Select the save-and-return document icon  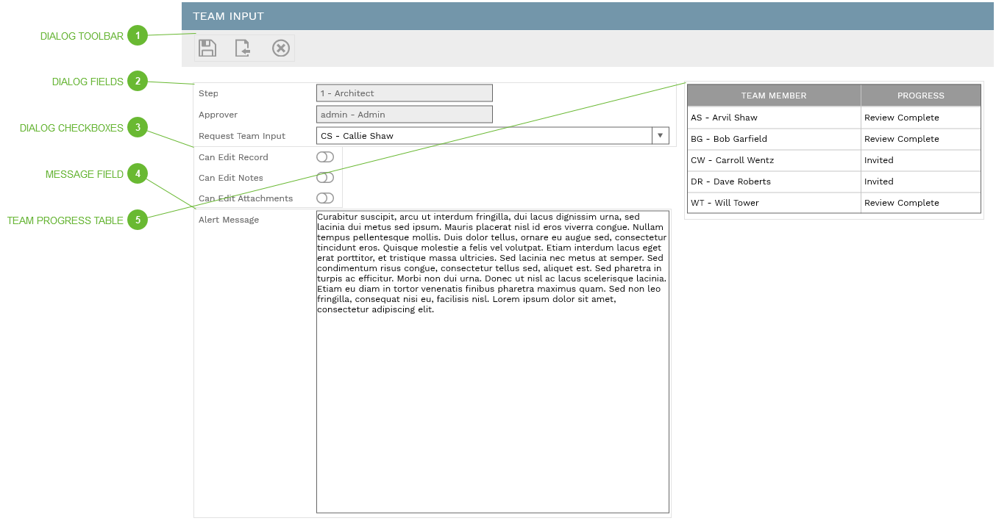pos(243,47)
